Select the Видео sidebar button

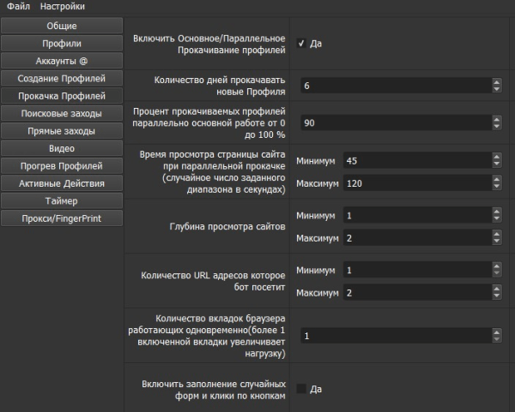62,148
